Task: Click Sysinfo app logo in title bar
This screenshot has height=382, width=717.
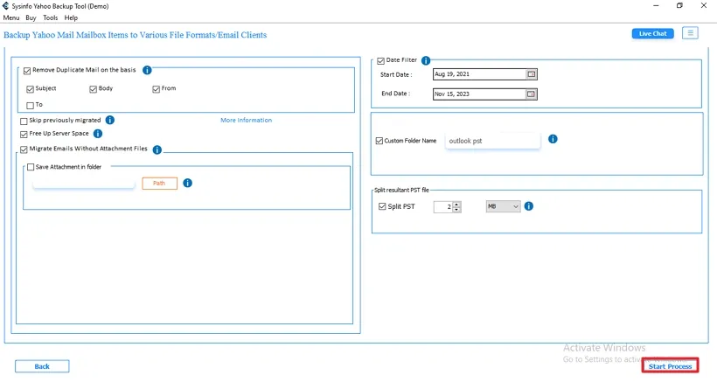Action: click(x=5, y=6)
